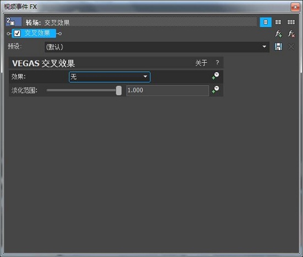Close the 视频事件 FX window
The width and height of the screenshot is (303, 257).
point(295,7)
